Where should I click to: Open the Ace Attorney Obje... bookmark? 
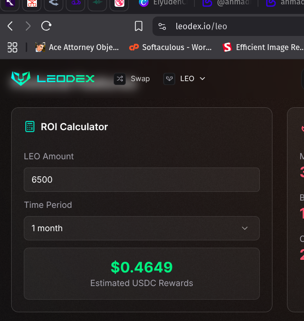click(77, 47)
